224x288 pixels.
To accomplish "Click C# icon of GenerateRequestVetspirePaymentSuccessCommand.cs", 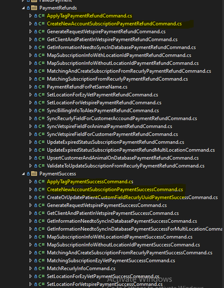I will click(41, 205).
